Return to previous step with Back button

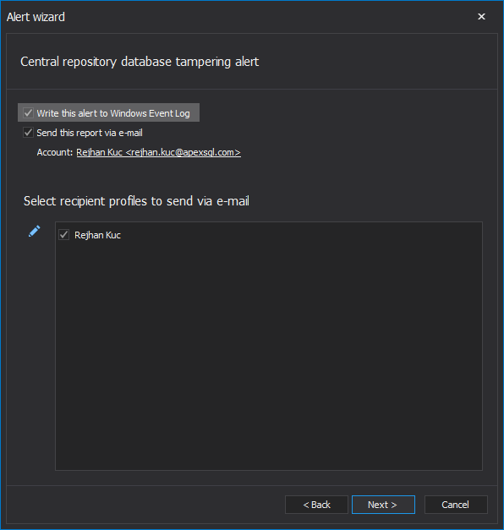pos(316,505)
